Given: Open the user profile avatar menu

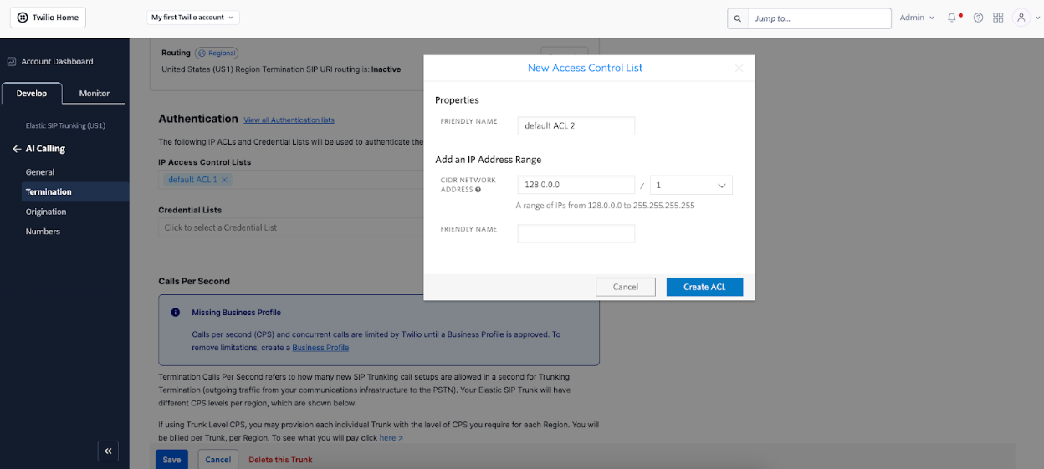Looking at the screenshot, I should point(1021,18).
